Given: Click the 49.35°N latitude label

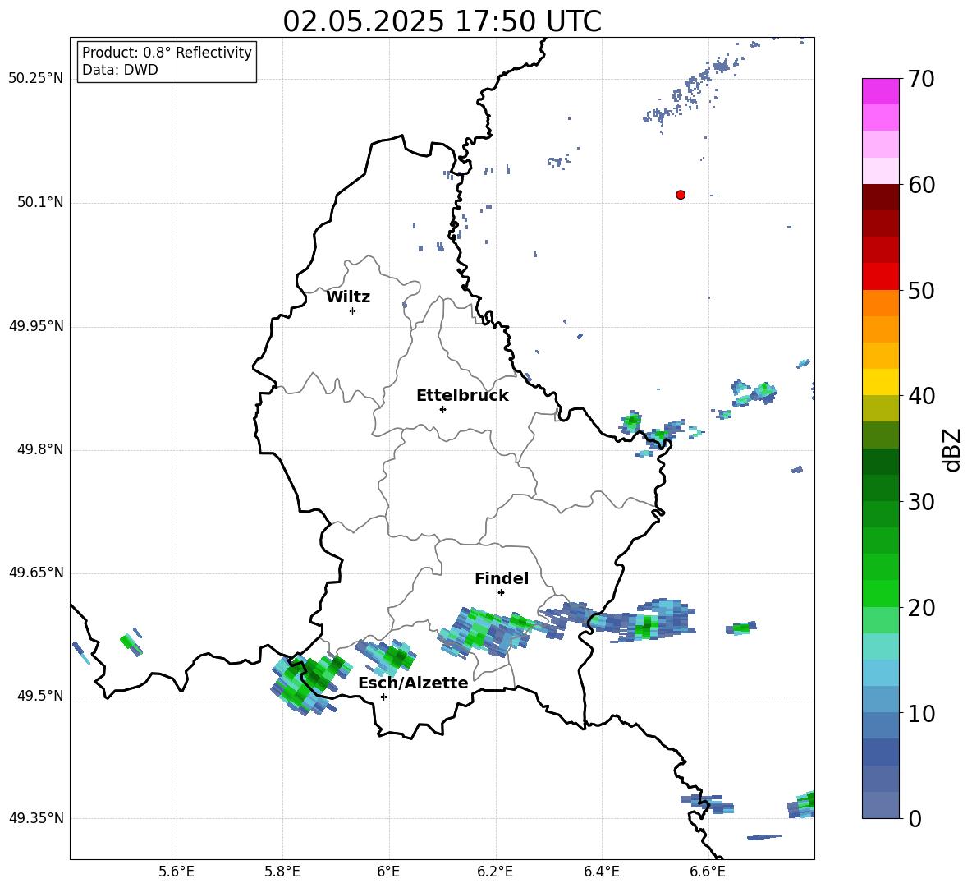Looking at the screenshot, I should pos(36,818).
